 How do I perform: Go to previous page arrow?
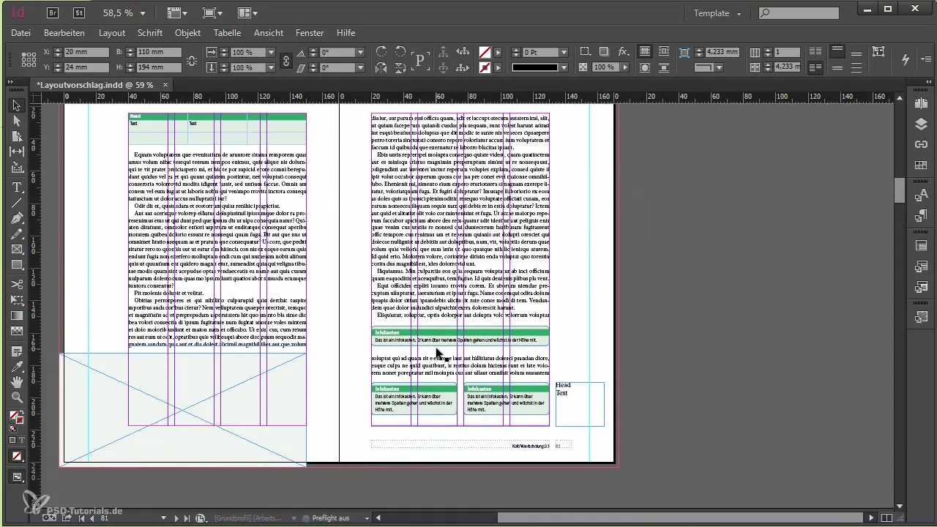coord(91,518)
